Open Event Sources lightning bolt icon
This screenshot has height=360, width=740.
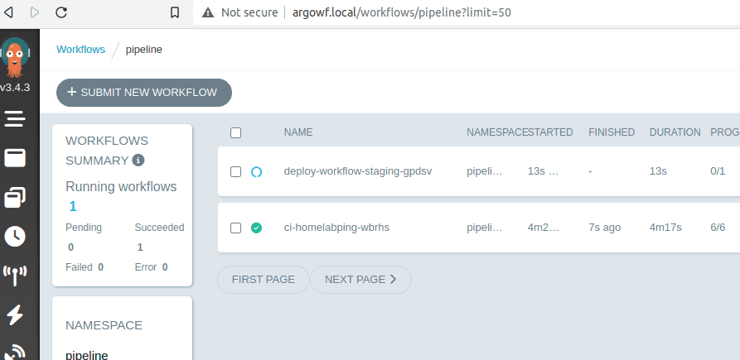tap(15, 314)
